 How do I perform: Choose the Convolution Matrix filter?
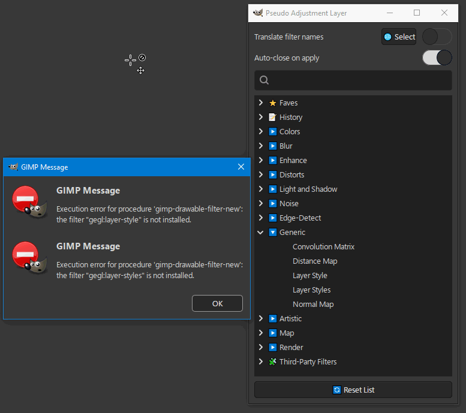pyautogui.click(x=323, y=247)
